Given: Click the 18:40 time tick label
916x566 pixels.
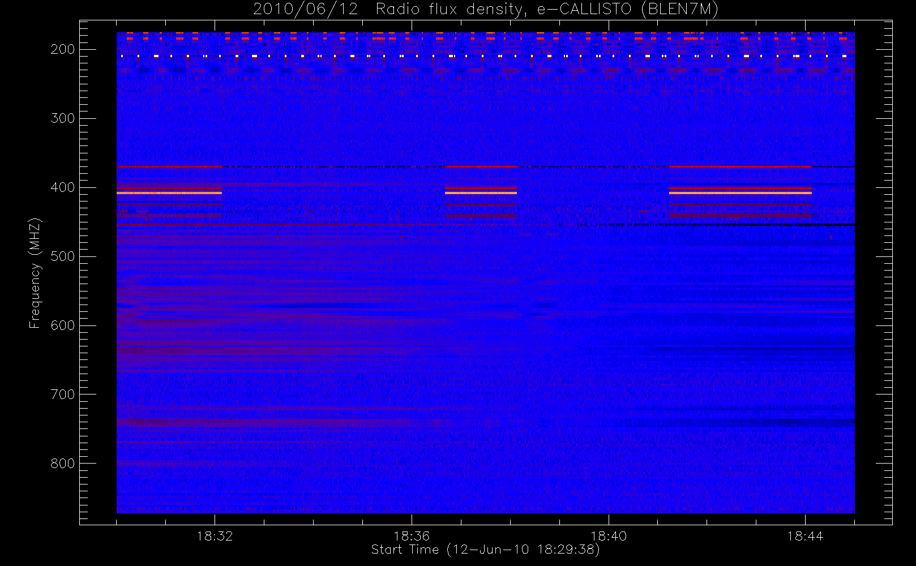Looking at the screenshot, I should point(609,536).
